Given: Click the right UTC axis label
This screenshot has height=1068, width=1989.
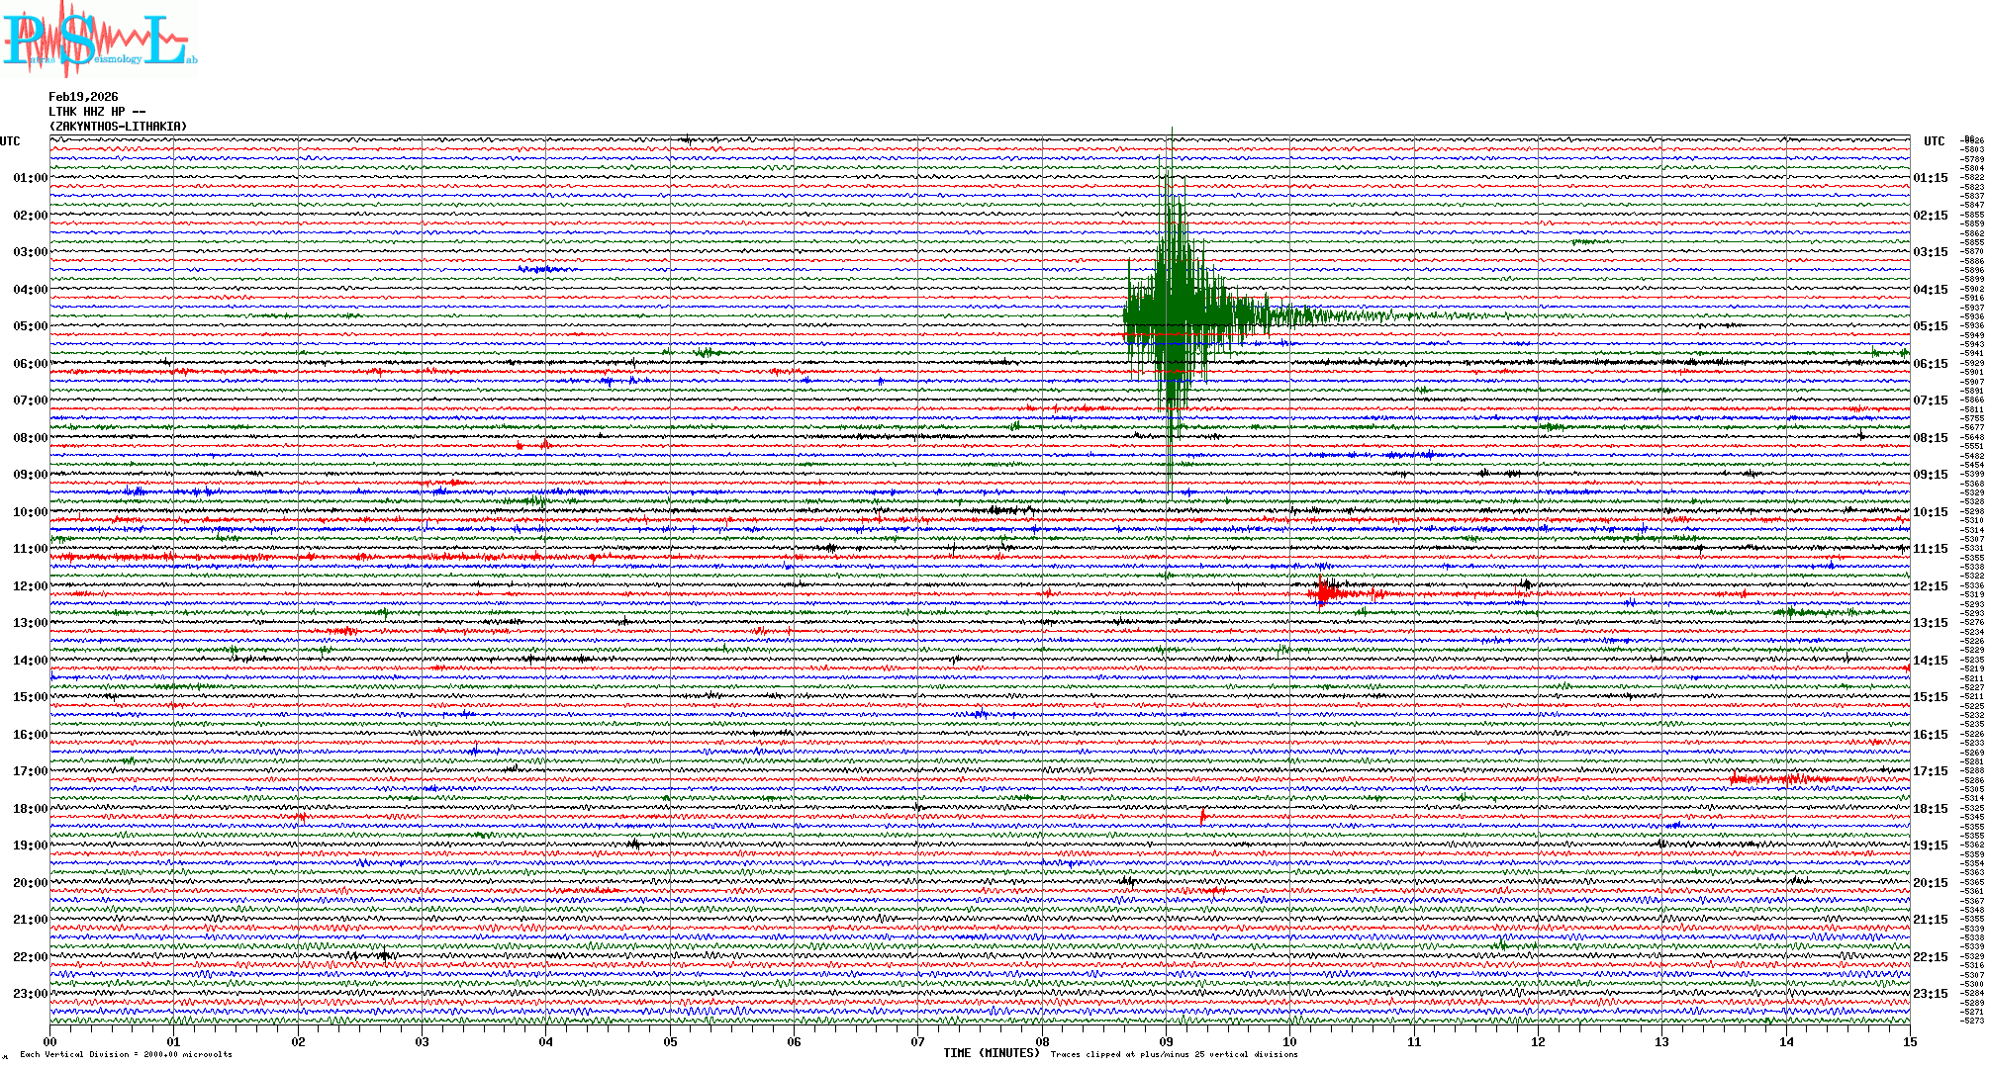Looking at the screenshot, I should tap(1934, 141).
